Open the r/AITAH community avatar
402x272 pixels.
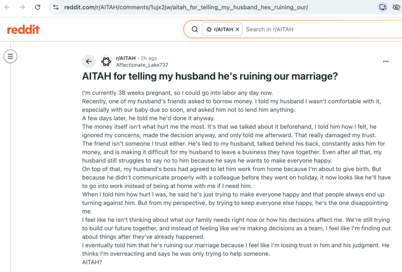coord(106,62)
